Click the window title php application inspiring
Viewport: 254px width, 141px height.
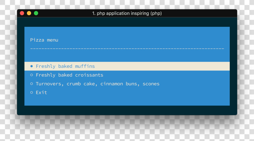[127, 13]
